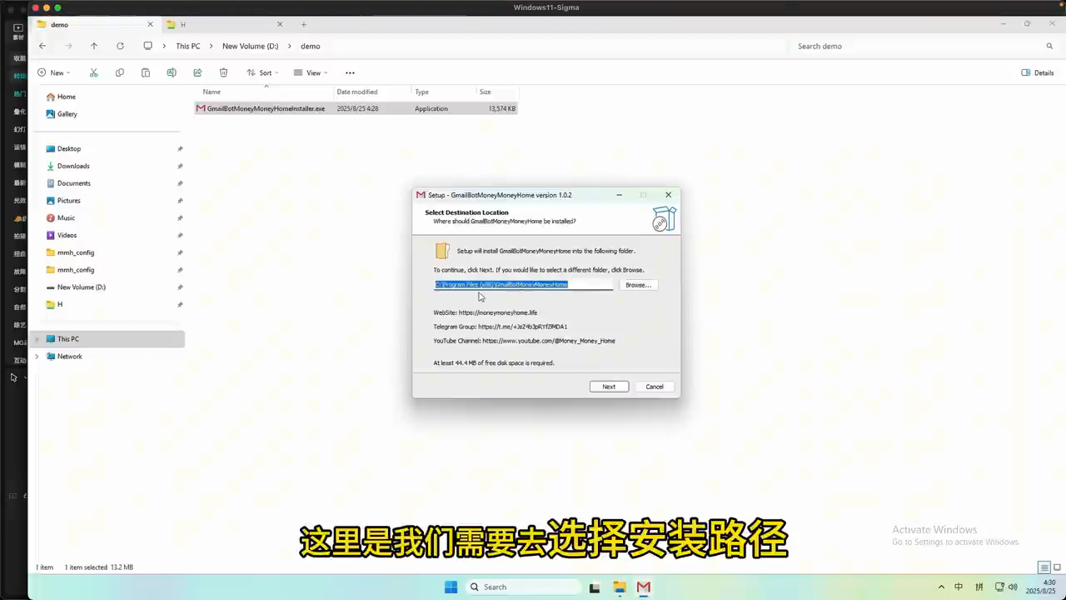Cancel the GmailBotMoneyMoneyHome setup
The width and height of the screenshot is (1066, 600).
(x=655, y=387)
